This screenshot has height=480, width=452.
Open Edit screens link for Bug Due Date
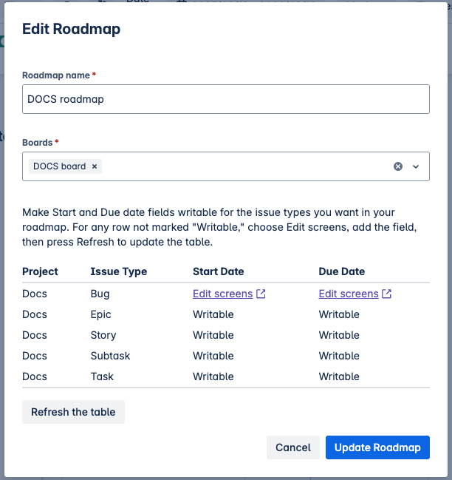tap(349, 294)
